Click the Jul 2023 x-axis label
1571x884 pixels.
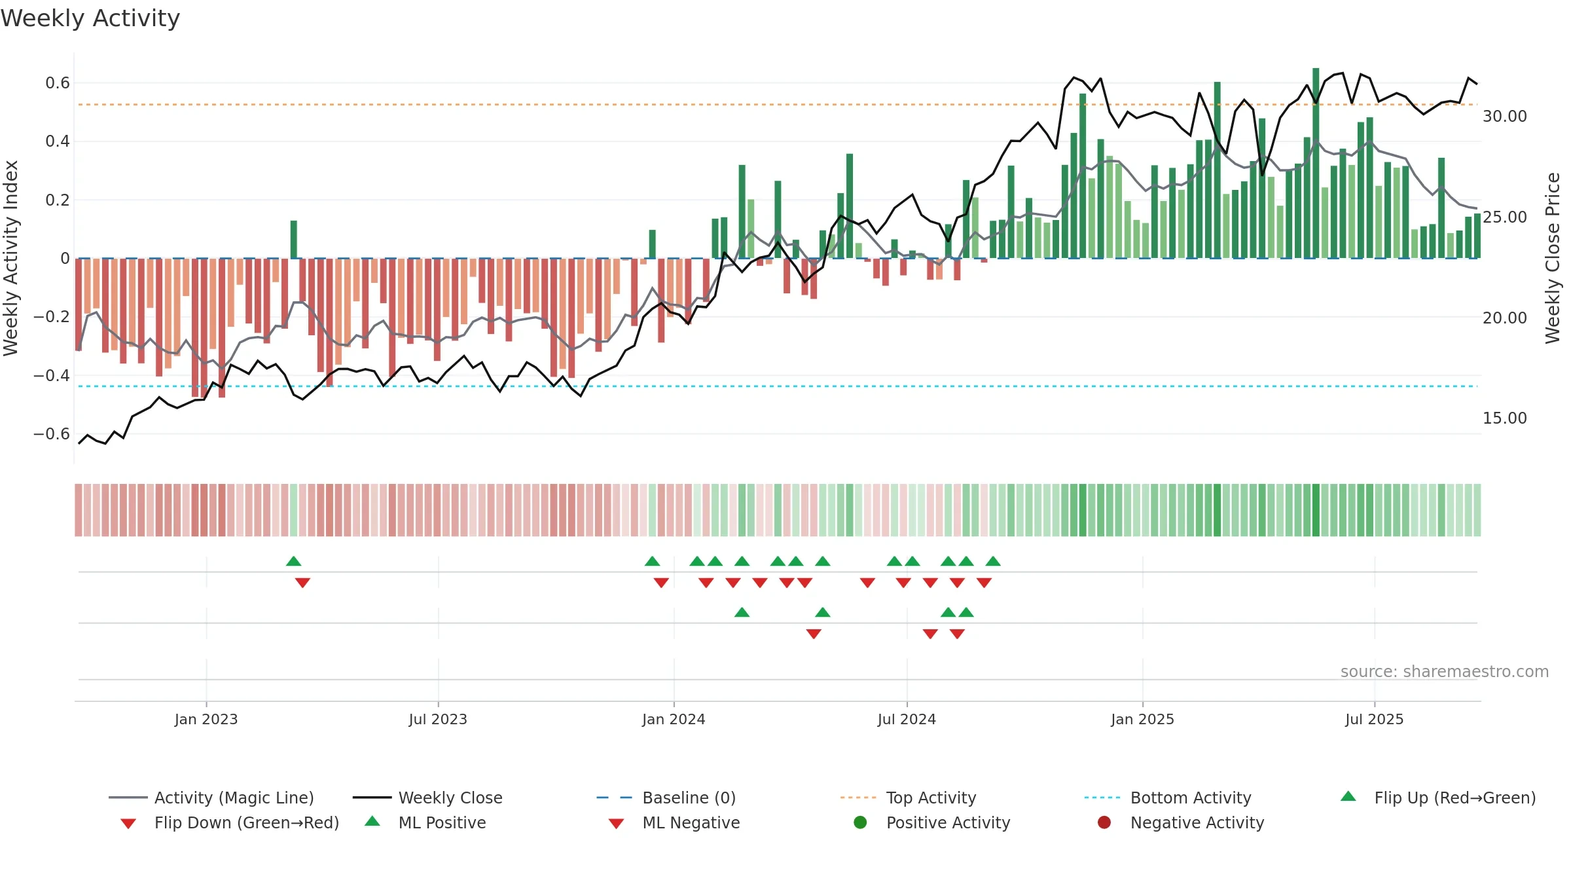click(x=438, y=719)
